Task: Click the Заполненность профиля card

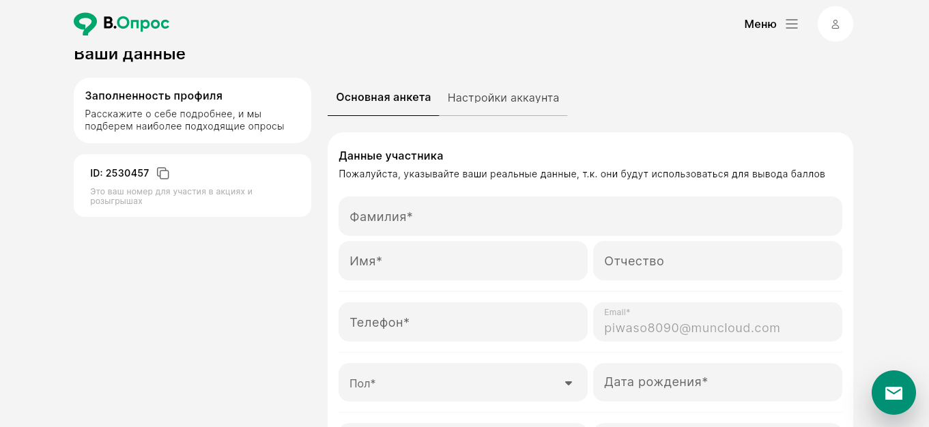Action: click(x=192, y=111)
